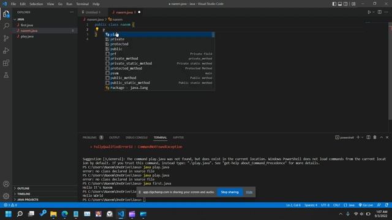392x220 pixels.
Task: Open the File menu
Action: coord(13,4)
